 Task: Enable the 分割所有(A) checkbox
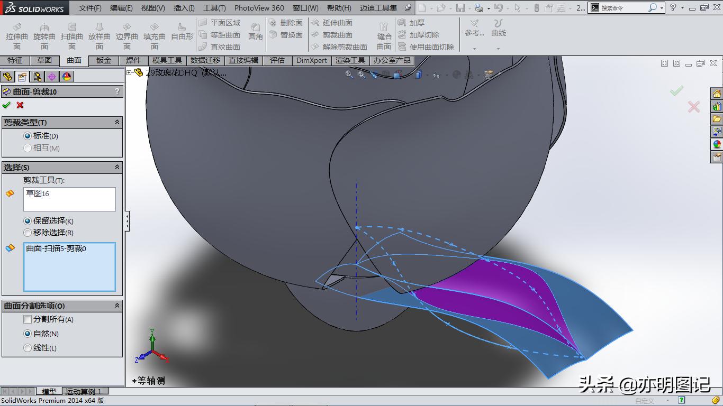pyautogui.click(x=27, y=319)
